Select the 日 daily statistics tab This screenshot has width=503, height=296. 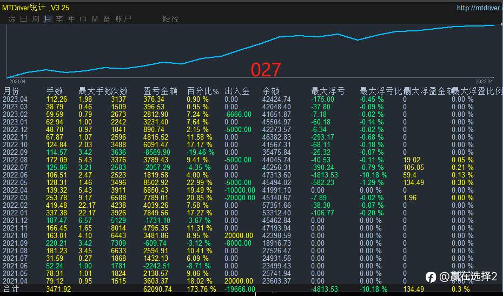point(24,19)
